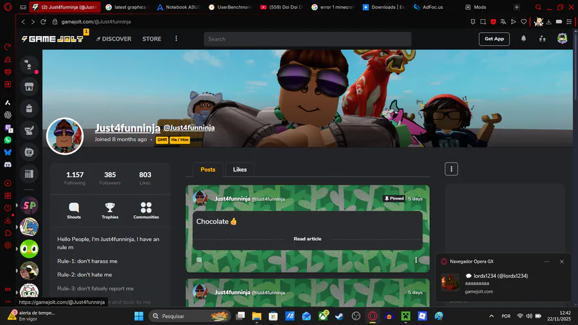The image size is (578, 325).
Task: Open the store icon in Game Jolt sidebar
Action: click(x=29, y=87)
